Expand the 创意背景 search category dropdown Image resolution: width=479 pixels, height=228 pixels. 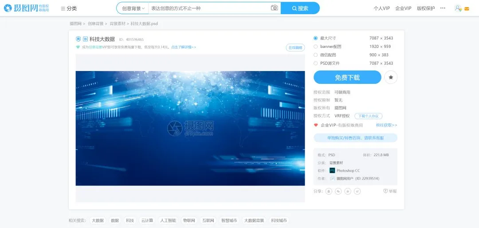pyautogui.click(x=133, y=8)
